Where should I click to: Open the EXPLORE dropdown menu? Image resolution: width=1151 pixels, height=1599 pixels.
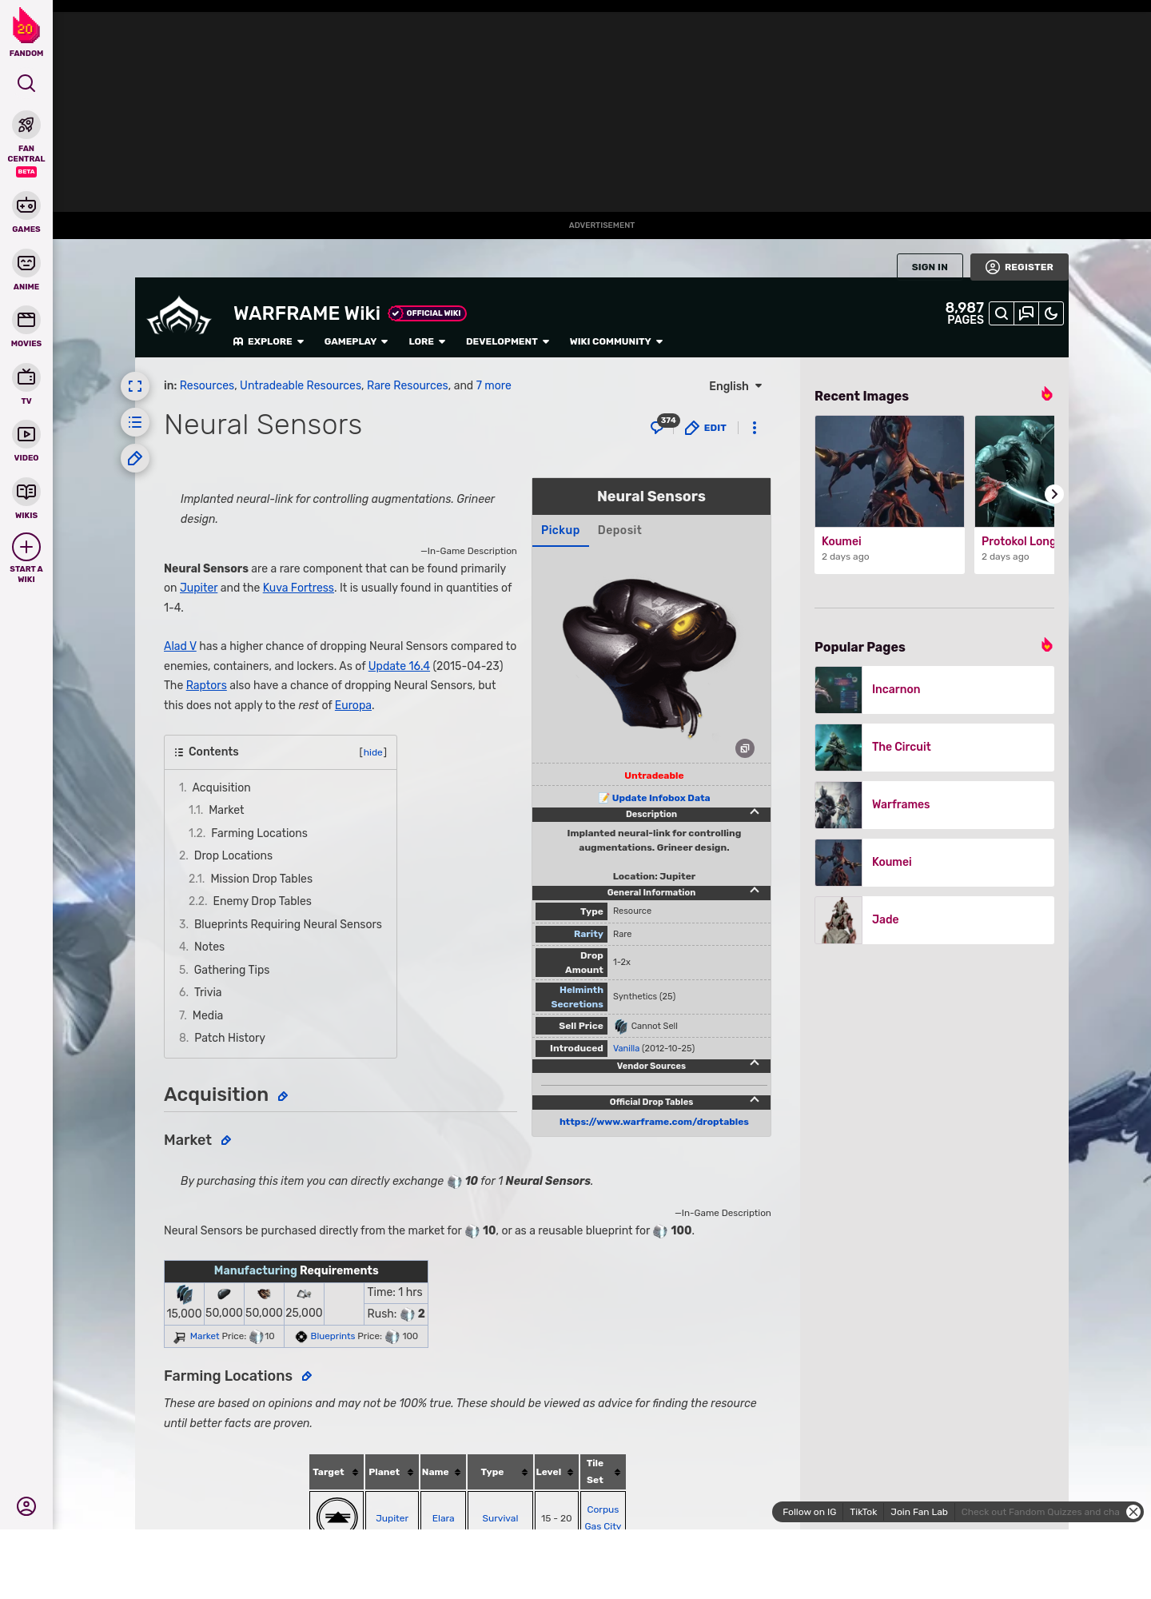pos(269,341)
